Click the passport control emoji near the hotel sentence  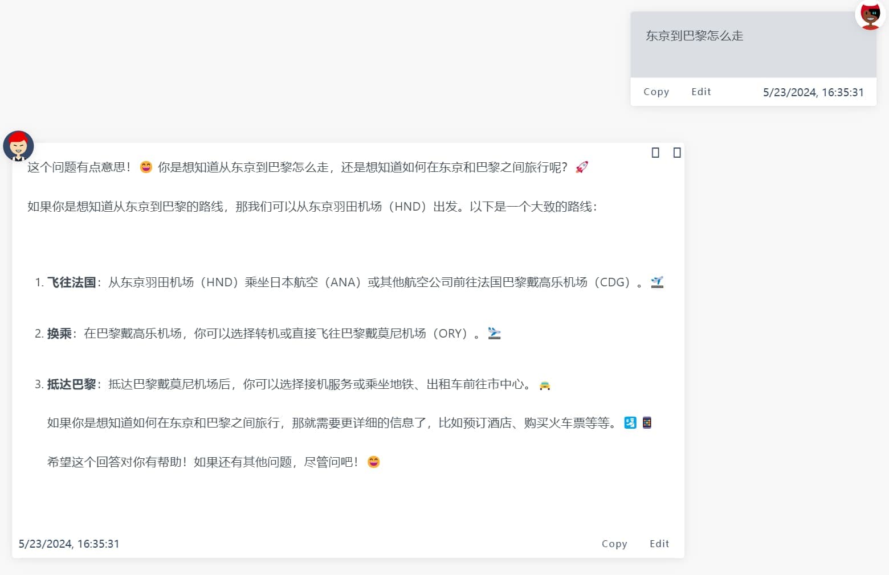tap(630, 422)
